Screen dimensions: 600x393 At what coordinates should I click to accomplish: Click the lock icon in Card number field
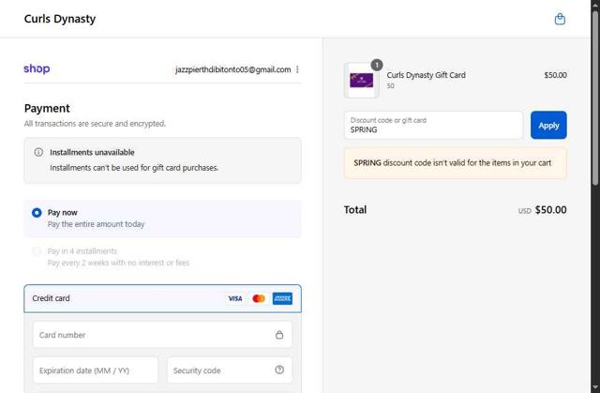[x=279, y=335]
